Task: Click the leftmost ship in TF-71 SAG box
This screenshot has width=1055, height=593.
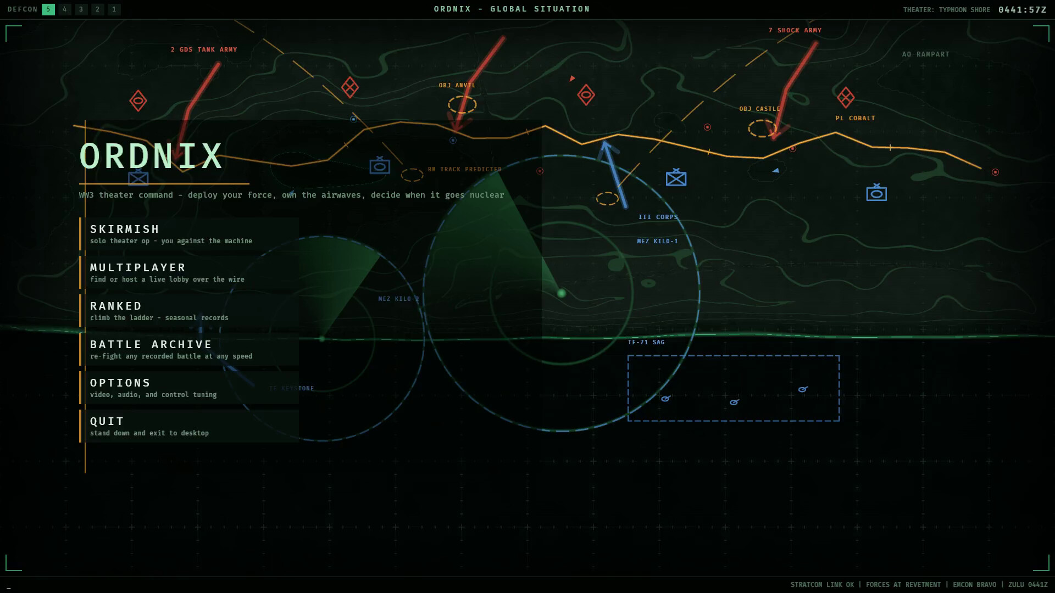Action: [665, 398]
